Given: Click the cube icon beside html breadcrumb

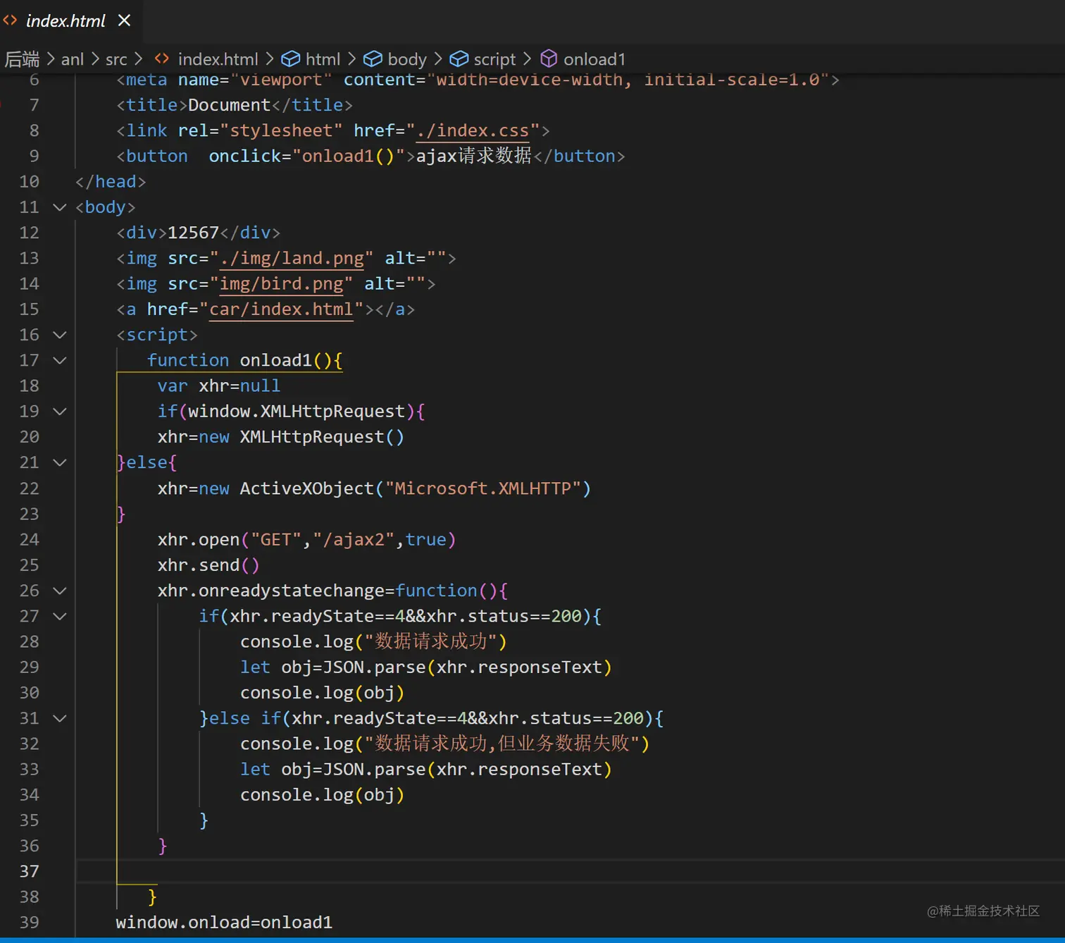Looking at the screenshot, I should [290, 59].
